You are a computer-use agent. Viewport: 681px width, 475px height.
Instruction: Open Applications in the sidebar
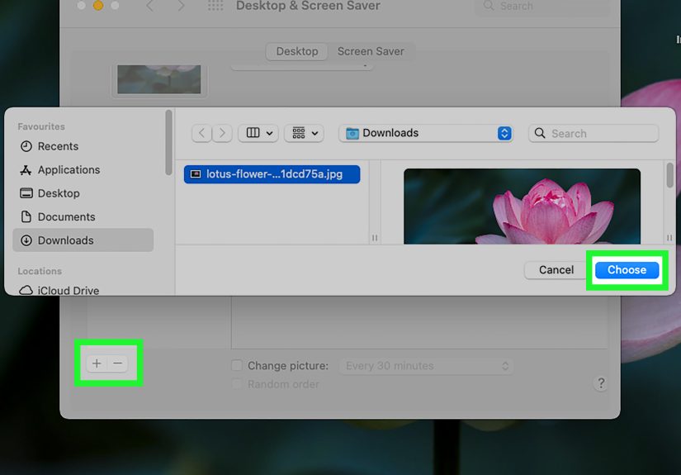point(83,170)
